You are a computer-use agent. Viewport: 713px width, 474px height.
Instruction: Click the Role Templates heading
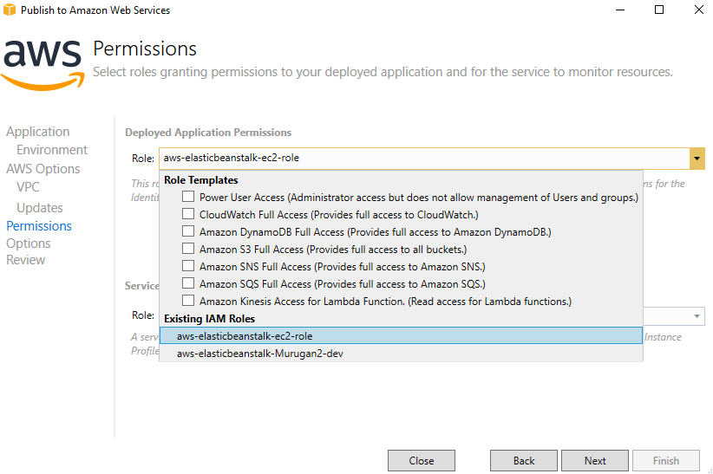[201, 180]
